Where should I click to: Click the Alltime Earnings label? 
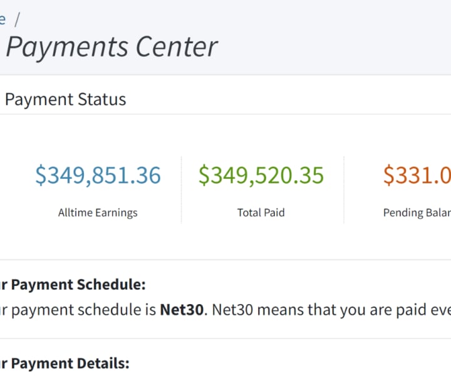[98, 213]
